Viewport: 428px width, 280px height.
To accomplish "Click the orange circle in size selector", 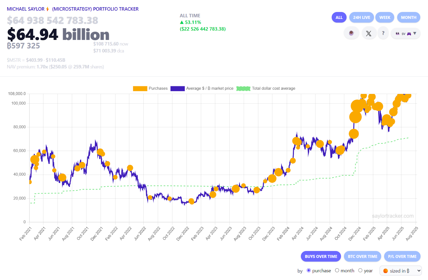I will (x=385, y=271).
